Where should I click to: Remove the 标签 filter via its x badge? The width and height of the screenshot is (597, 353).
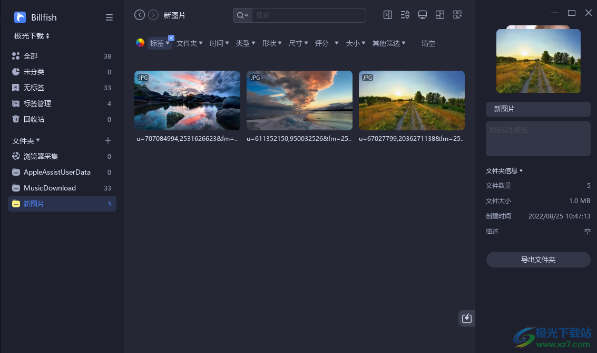point(171,37)
